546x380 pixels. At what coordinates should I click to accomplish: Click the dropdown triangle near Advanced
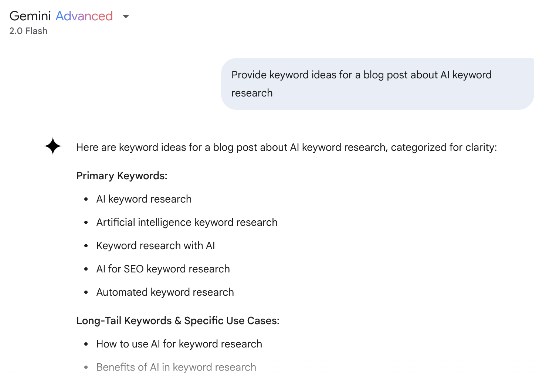pyautogui.click(x=126, y=17)
